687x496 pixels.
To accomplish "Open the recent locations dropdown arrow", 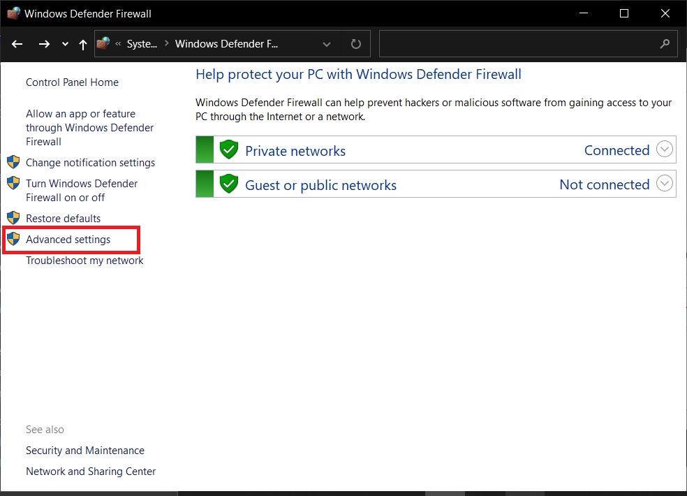I will pyautogui.click(x=65, y=44).
